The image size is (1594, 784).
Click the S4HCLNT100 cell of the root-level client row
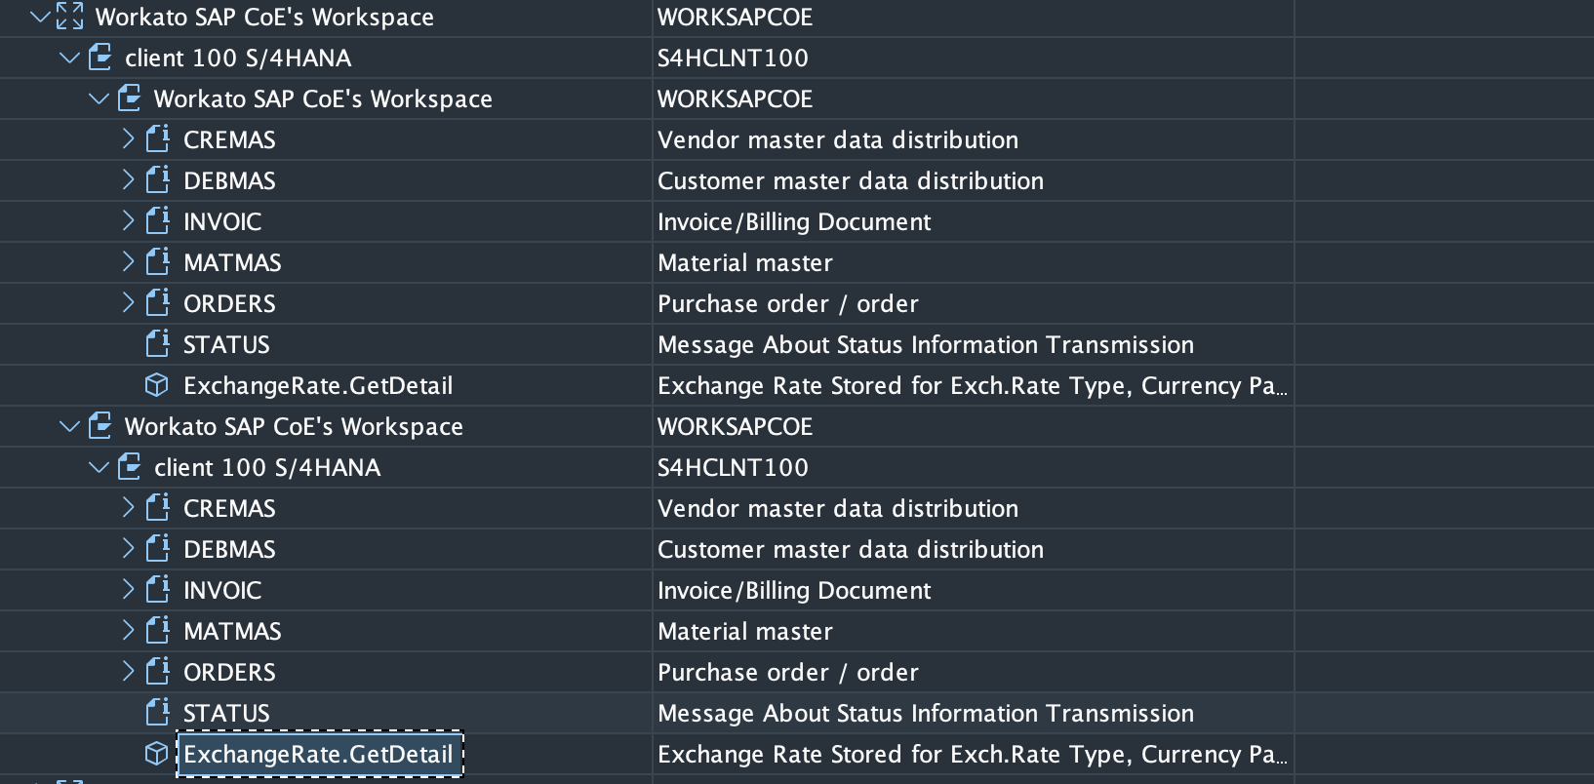(733, 58)
